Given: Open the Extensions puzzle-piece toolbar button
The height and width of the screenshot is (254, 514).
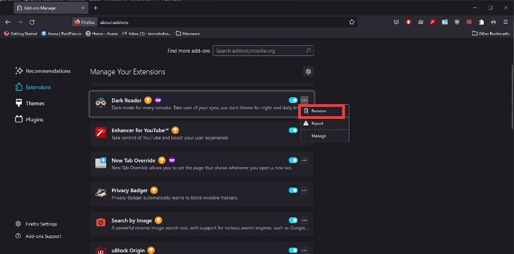Looking at the screenshot, I should point(481,22).
